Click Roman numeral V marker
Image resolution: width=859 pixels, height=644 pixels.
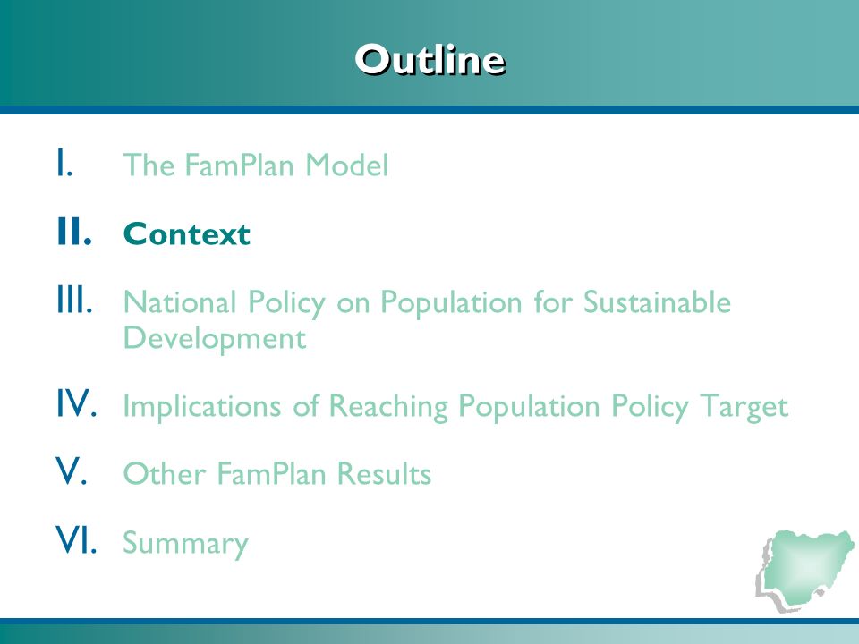(72, 470)
